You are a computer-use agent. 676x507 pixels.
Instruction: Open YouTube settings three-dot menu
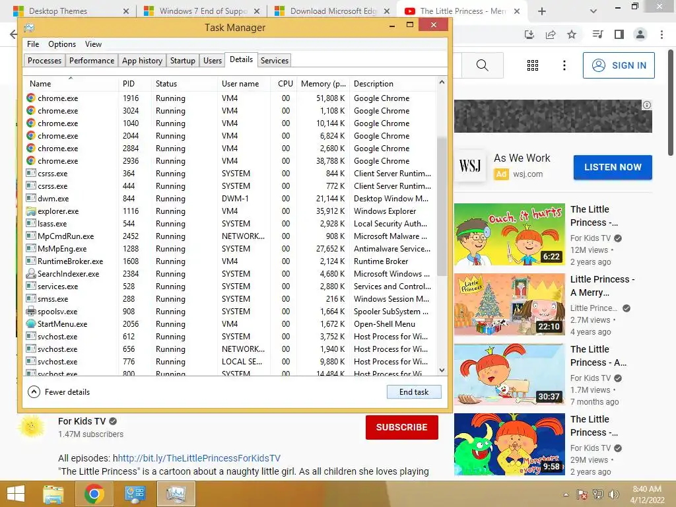tap(564, 65)
